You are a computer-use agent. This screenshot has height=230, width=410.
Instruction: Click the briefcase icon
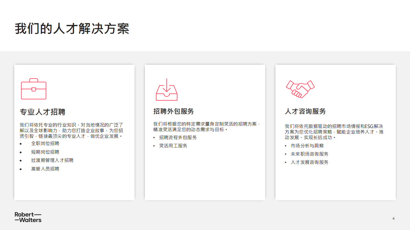[x=34, y=89]
